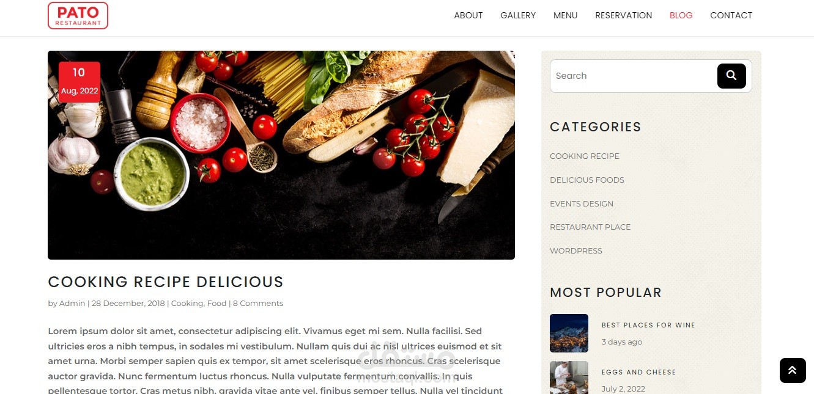Image resolution: width=814 pixels, height=394 pixels.
Task: Open the Contact page
Action: 731,15
